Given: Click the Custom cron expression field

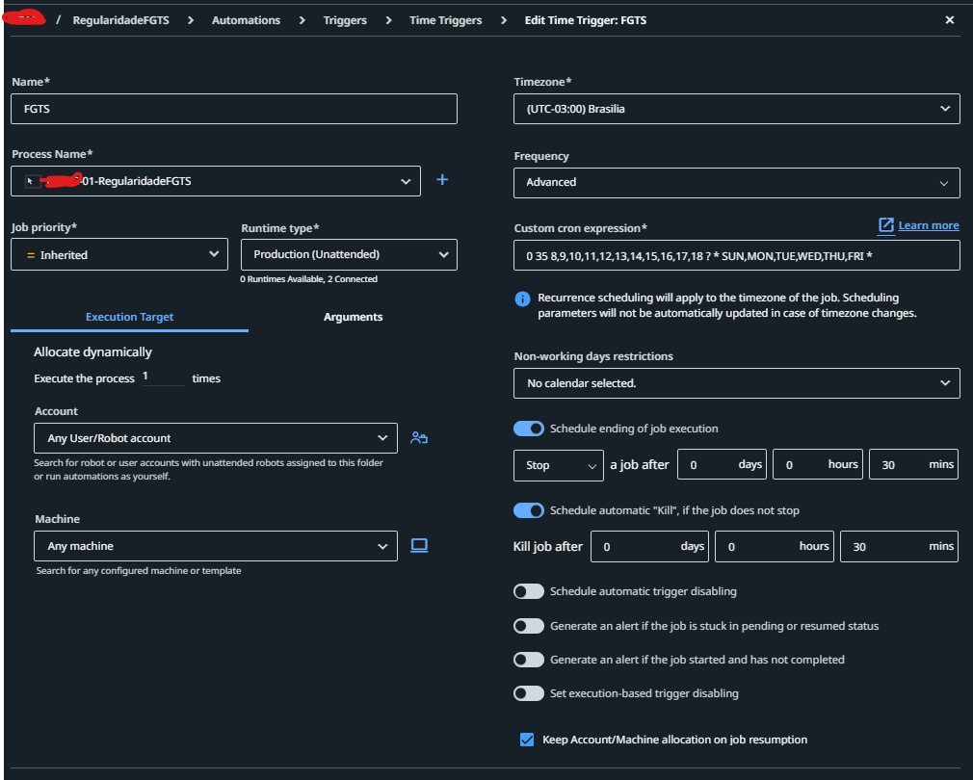Looking at the screenshot, I should pyautogui.click(x=737, y=255).
